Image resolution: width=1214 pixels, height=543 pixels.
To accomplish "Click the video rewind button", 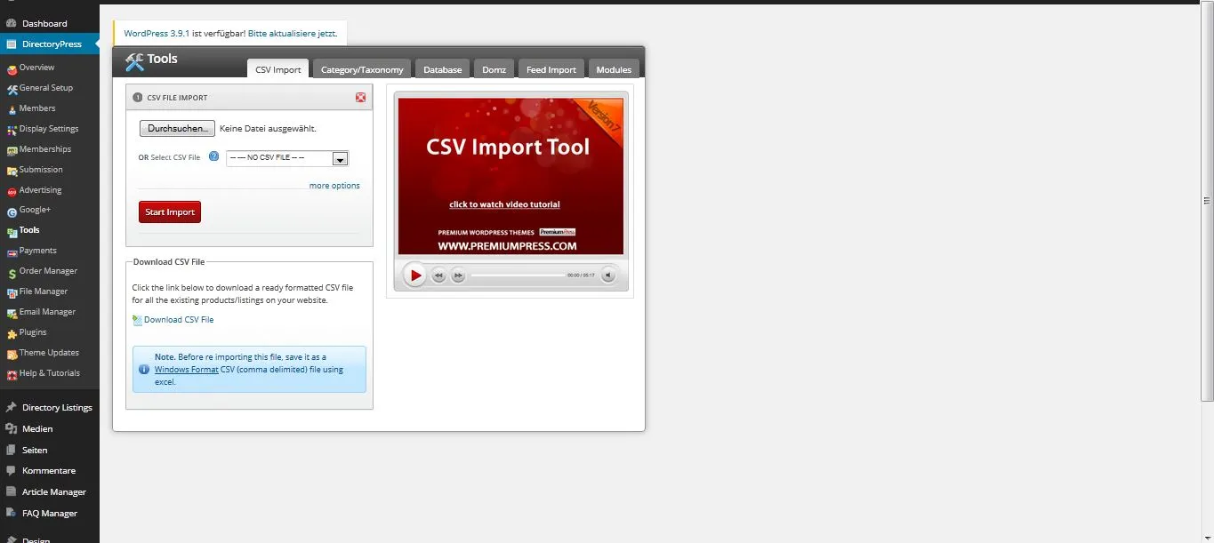I will click(x=438, y=275).
